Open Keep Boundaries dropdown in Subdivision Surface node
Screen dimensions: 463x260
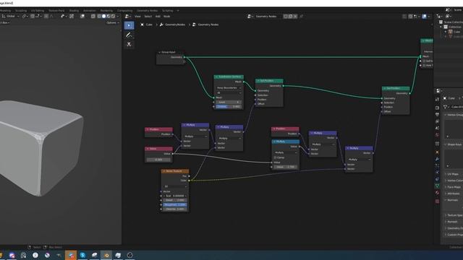tap(229, 88)
